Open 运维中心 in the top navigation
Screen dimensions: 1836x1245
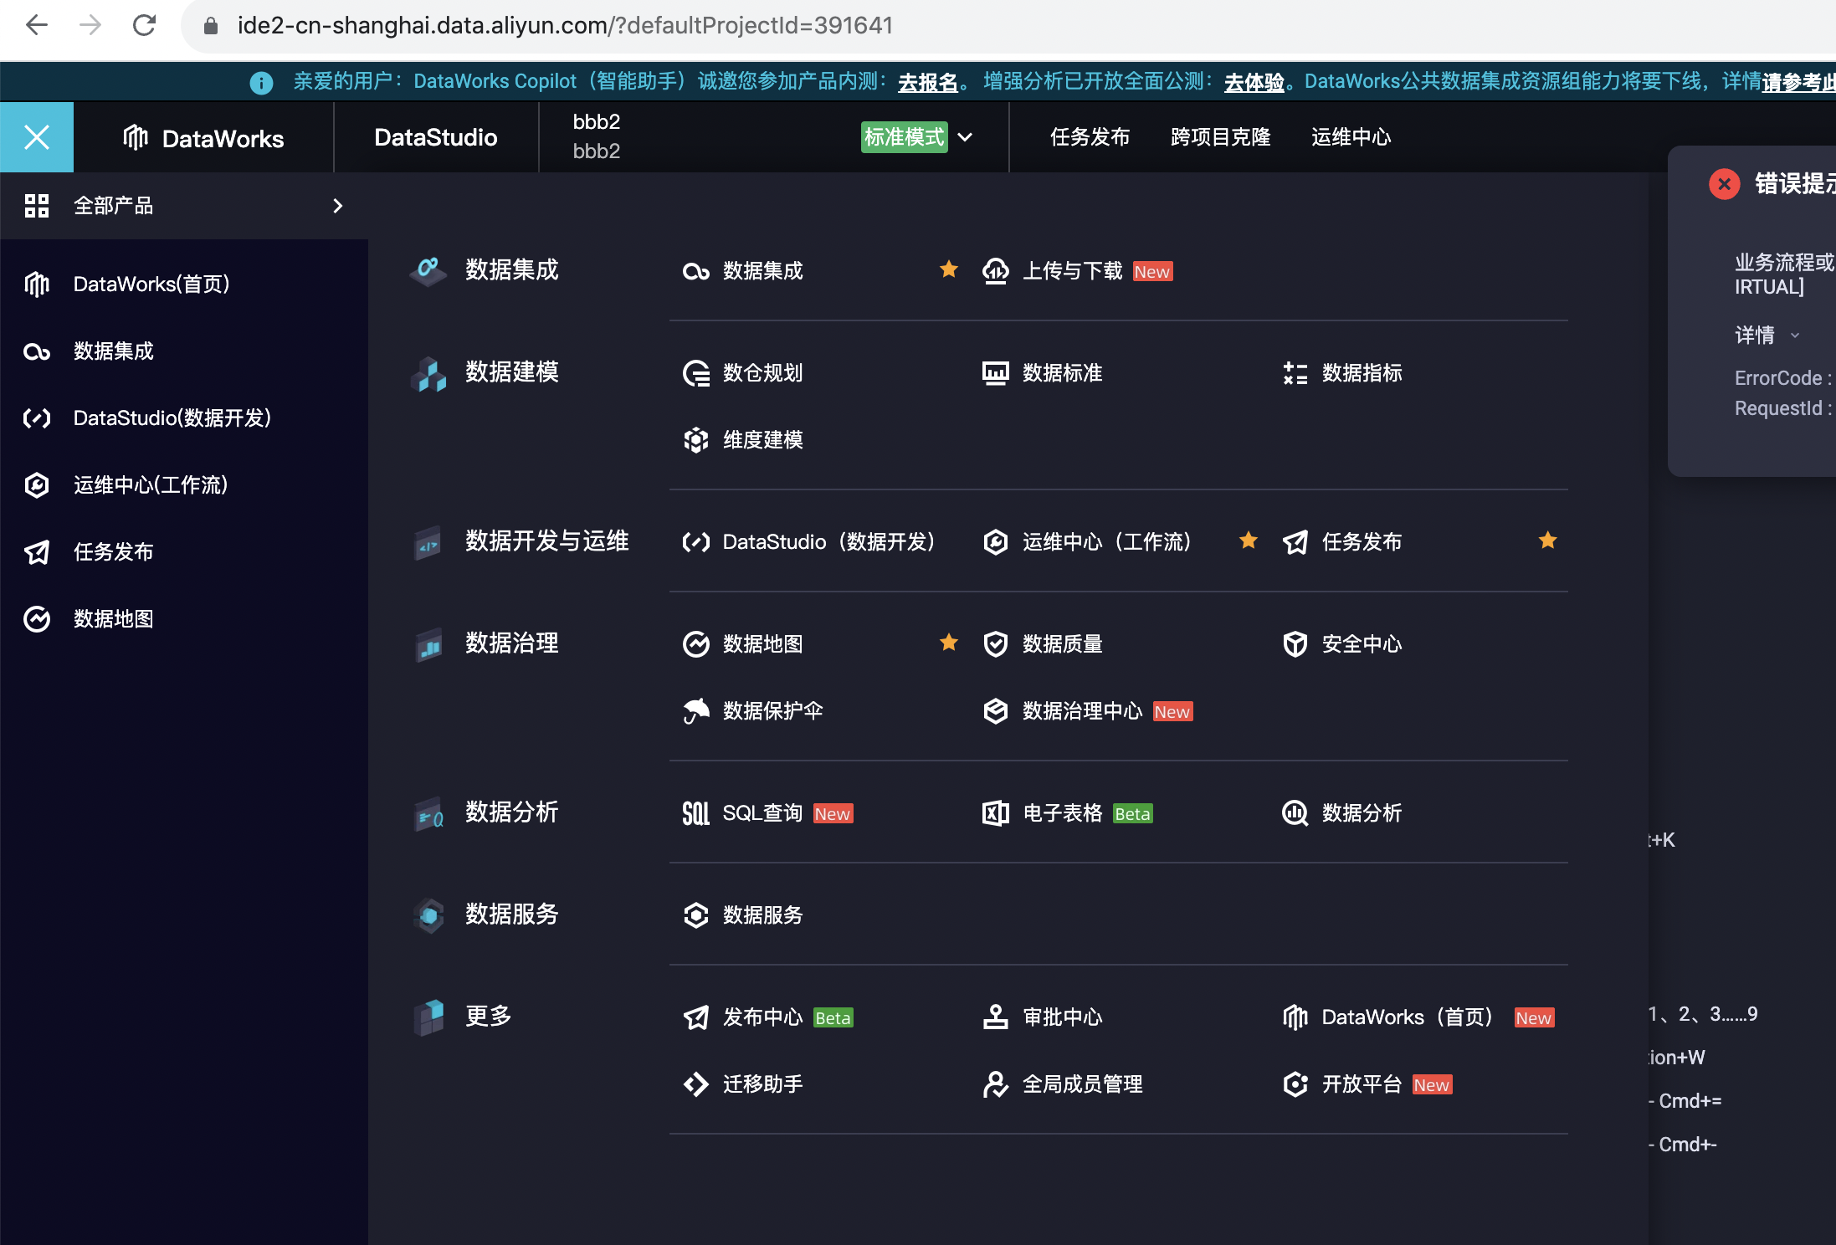point(1351,137)
